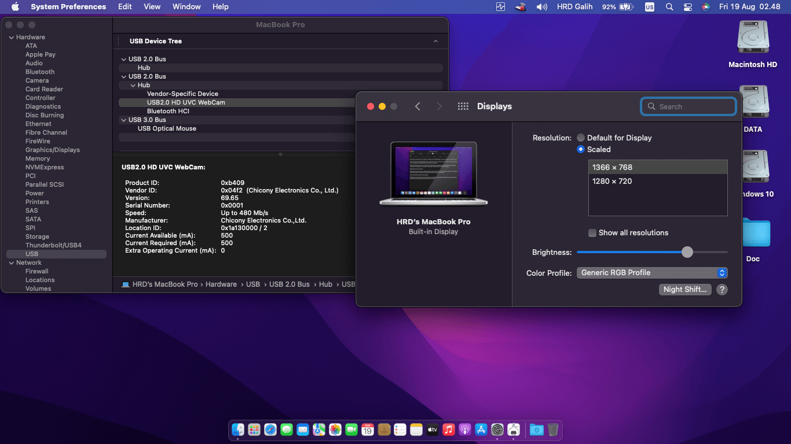The height and width of the screenshot is (444, 791).
Task: Click the Show All grid icon in Displays
Action: pos(463,106)
